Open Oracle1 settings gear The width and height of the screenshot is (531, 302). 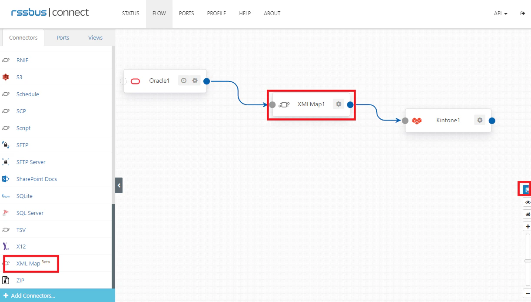195,81
